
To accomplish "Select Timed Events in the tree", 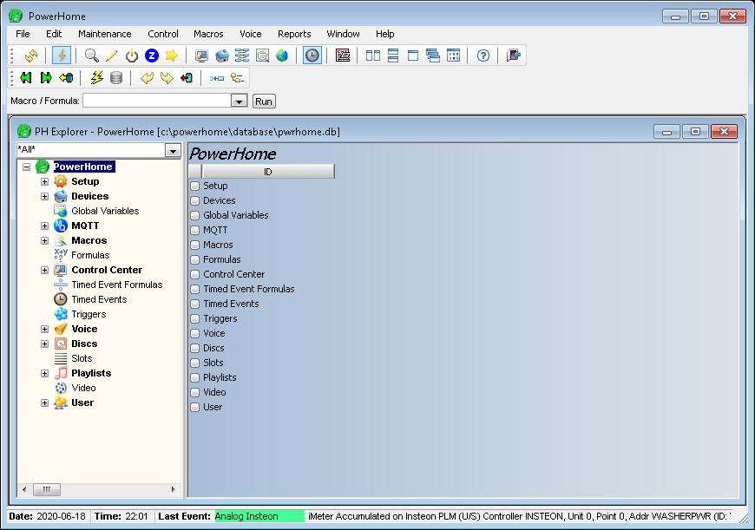I will 99,299.
